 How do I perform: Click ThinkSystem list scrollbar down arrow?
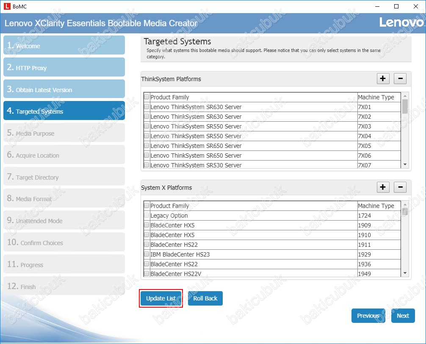click(x=405, y=164)
